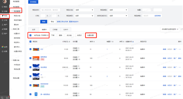Open 批量改价 in the side menu

[x=17, y=33]
